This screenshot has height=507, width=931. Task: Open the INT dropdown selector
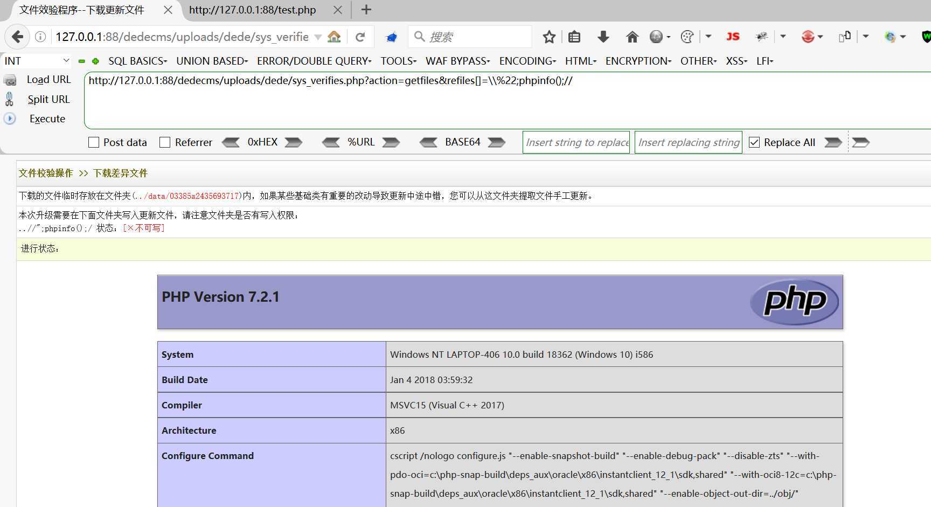37,61
